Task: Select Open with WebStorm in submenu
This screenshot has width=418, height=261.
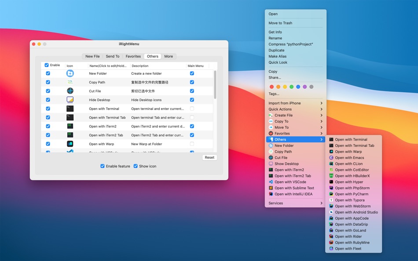Action: (353, 206)
